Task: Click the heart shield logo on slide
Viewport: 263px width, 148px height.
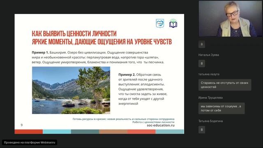Action: [x=160, y=23]
